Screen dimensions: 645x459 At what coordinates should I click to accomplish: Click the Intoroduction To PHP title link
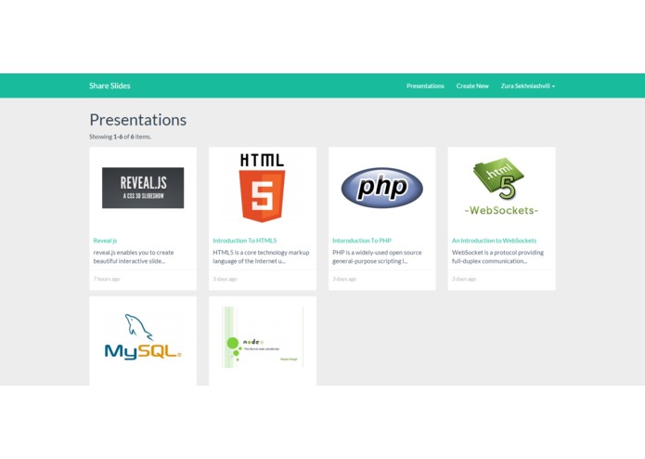tap(362, 241)
